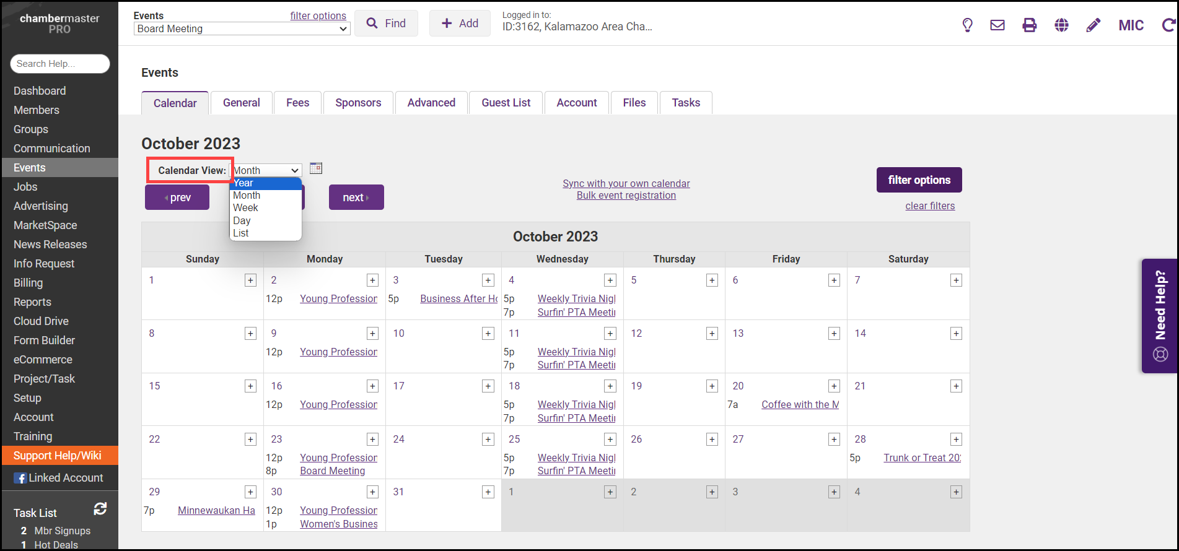Click the plus icon on October 19
The image size is (1179, 551).
[x=712, y=386]
